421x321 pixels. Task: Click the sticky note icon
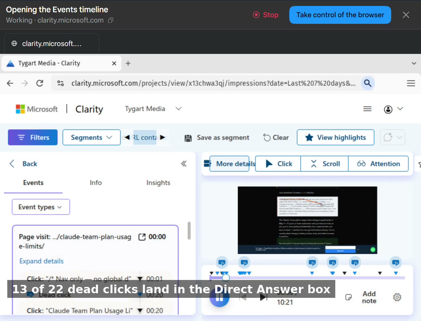pos(348,297)
